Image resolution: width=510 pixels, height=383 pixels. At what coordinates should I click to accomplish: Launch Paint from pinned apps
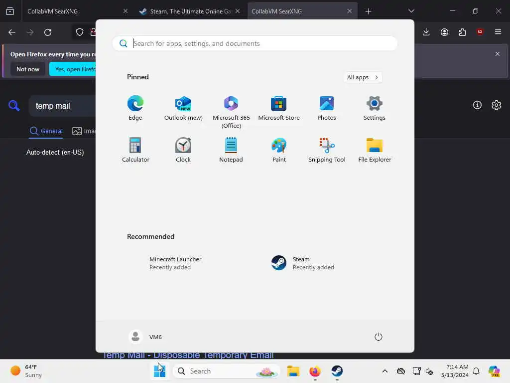click(279, 150)
